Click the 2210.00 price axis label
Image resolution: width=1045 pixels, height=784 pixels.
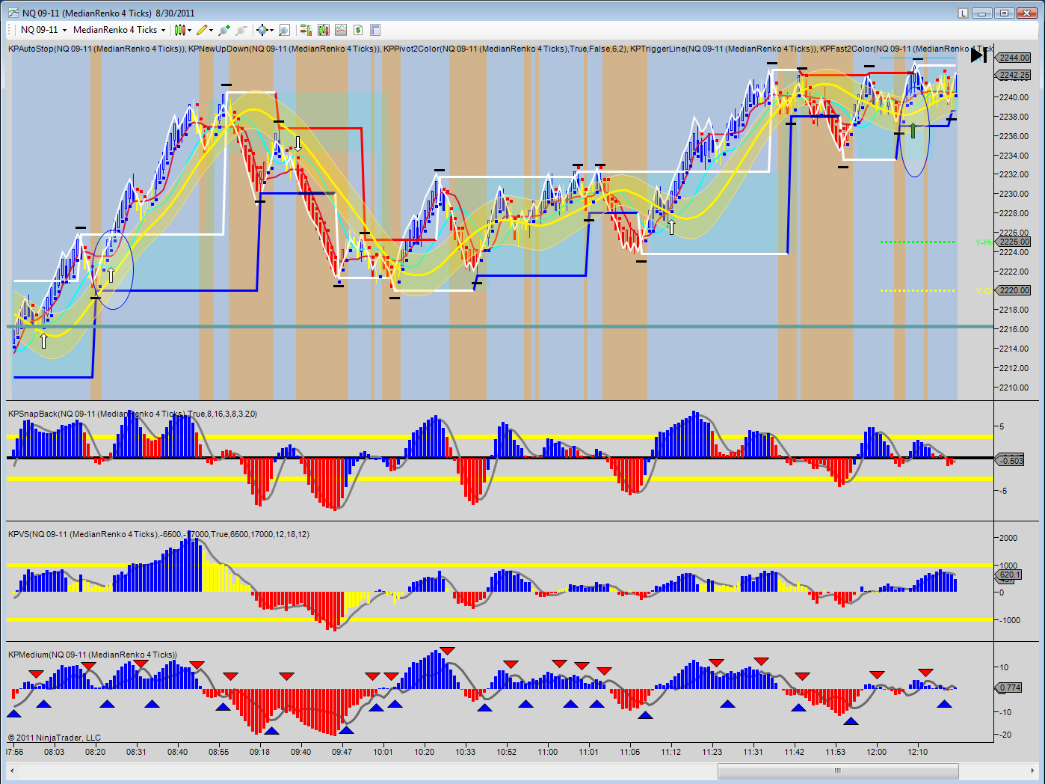point(1014,388)
